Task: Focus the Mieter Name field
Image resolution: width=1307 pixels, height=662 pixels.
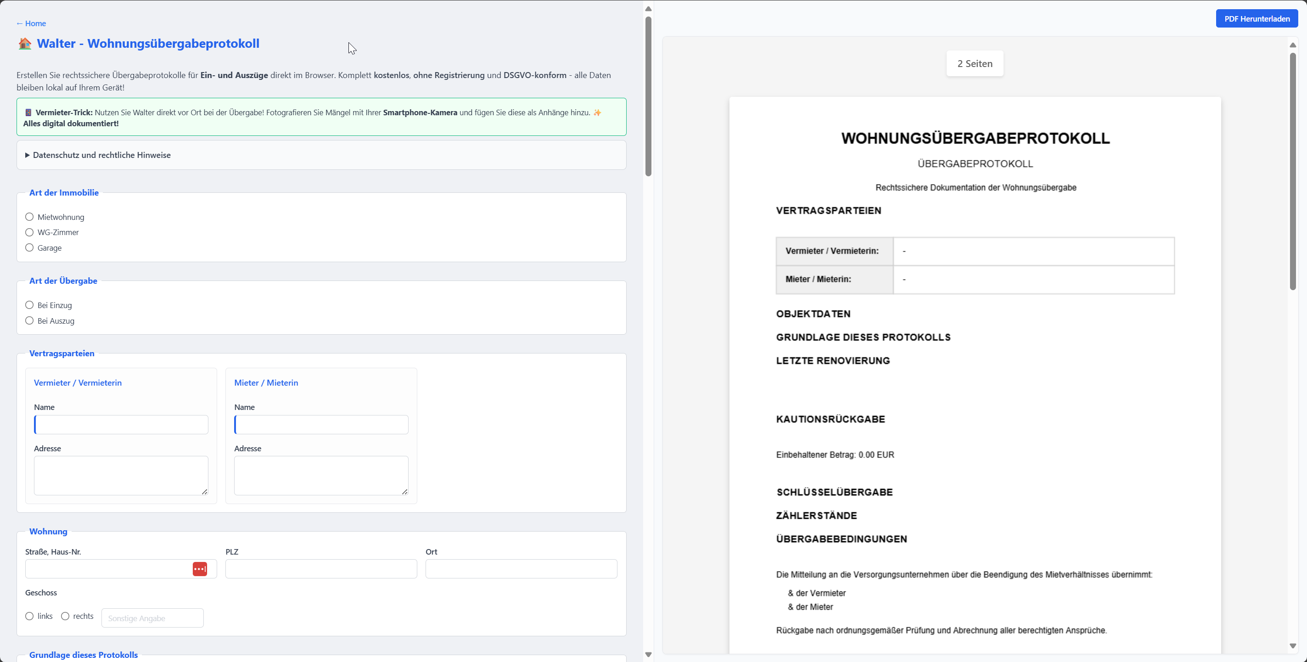Action: (321, 425)
